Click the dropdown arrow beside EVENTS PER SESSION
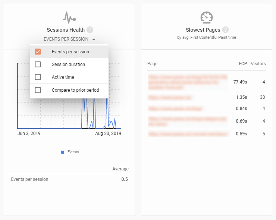 pos(94,39)
